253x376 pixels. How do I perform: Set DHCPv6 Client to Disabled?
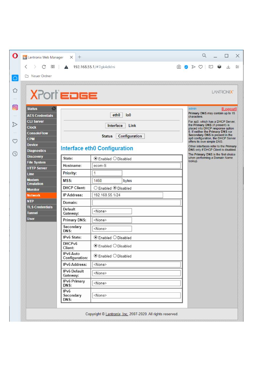[x=115, y=246]
